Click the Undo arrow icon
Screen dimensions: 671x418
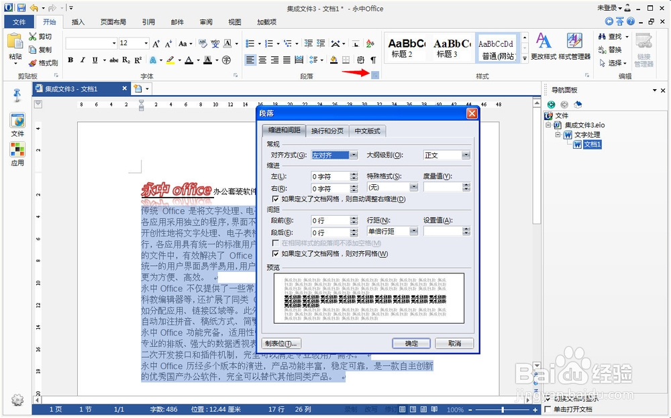34,7
